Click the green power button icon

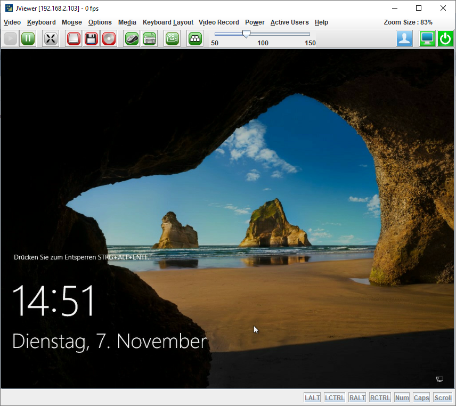point(445,38)
